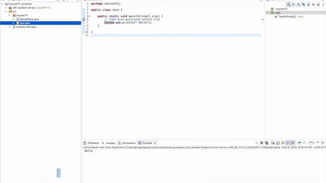Click Remove Launch in Console toolbar
The width and height of the screenshot is (326, 183).
[x=261, y=143]
